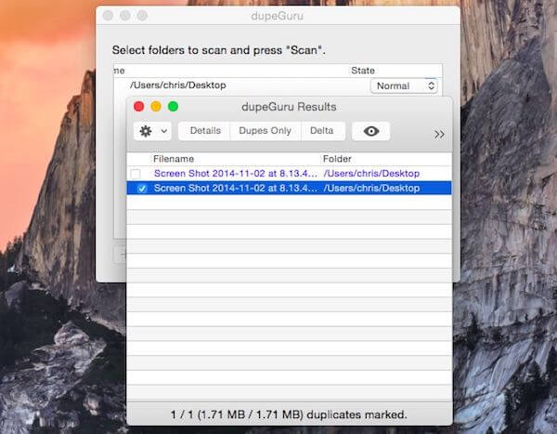Image resolution: width=557 pixels, height=434 pixels.
Task: Select the unmarked first Screen Shot row
Action: click(x=289, y=174)
